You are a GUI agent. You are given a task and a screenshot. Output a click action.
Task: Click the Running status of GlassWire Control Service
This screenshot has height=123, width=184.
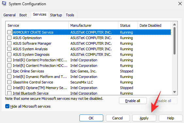tap(126, 82)
